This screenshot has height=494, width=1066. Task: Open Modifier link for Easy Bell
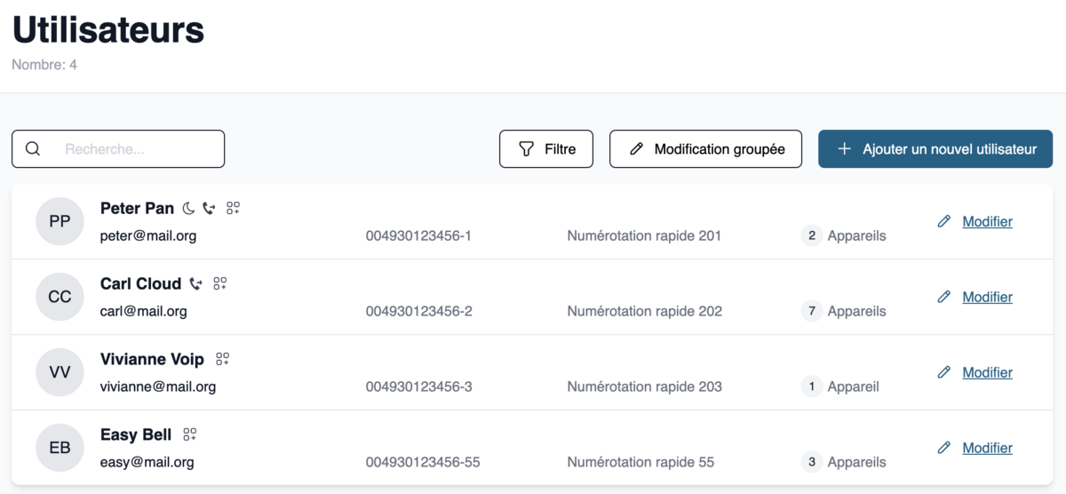987,449
